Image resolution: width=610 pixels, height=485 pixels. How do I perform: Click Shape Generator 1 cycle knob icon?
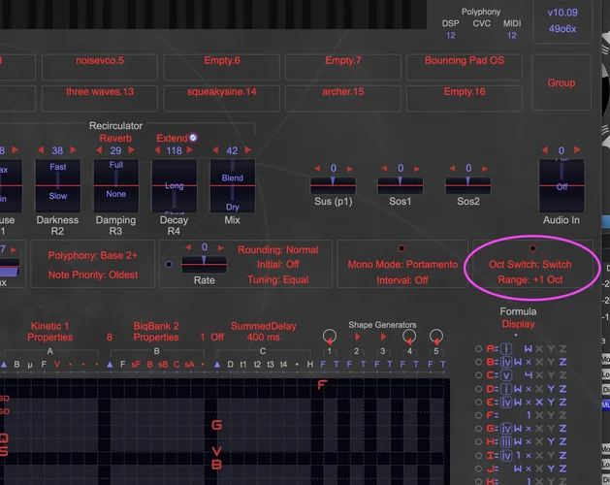[330, 337]
